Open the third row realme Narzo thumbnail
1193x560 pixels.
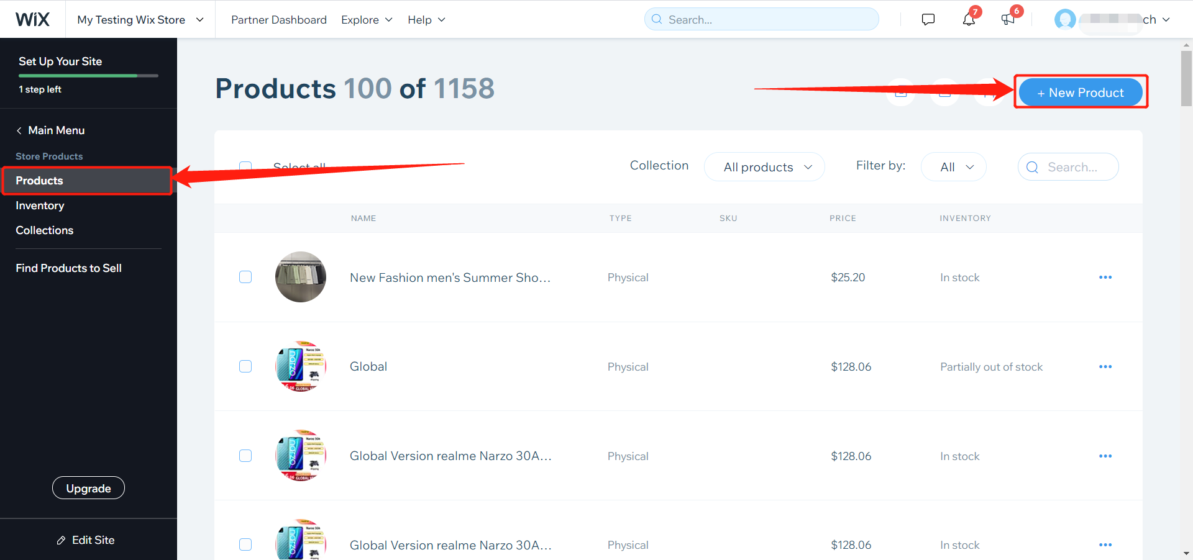[301, 456]
